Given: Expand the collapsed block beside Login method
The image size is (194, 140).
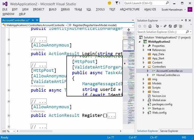Looking at the screenshot, I should pos(9,54).
